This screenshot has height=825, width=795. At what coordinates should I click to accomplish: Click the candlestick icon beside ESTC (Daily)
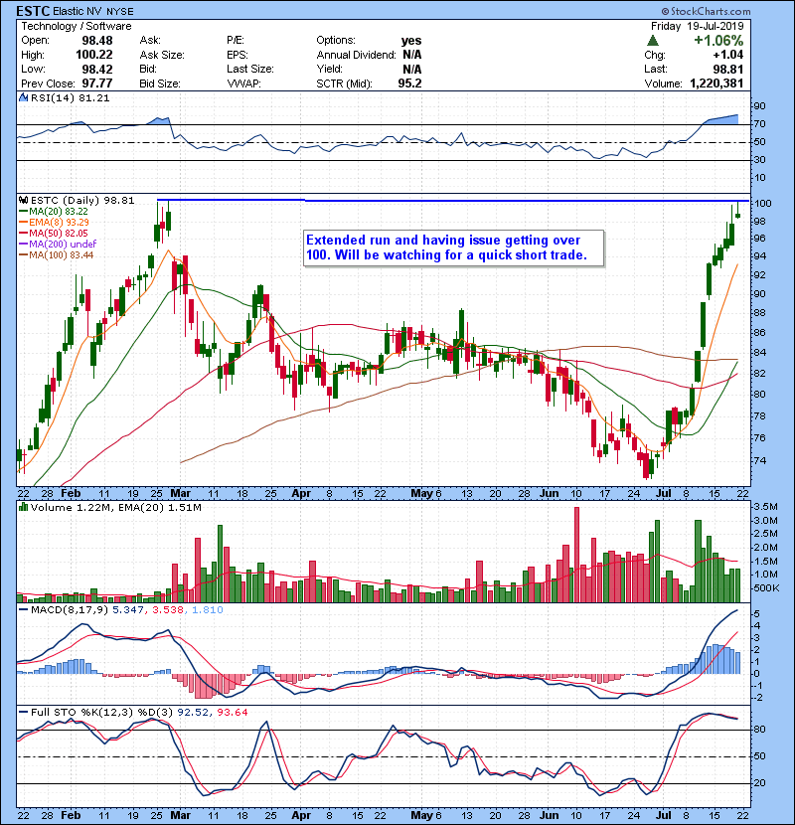point(23,201)
